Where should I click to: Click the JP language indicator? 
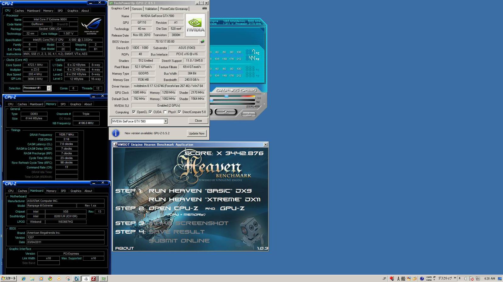pos(384,279)
